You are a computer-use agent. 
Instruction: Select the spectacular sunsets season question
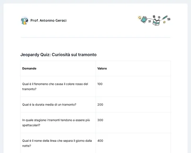pyautogui.click(x=56, y=123)
